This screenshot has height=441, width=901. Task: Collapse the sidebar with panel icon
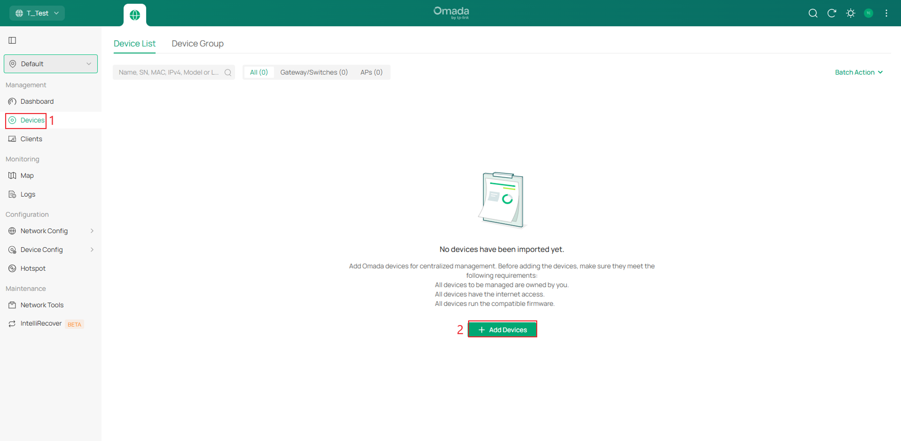pyautogui.click(x=12, y=41)
